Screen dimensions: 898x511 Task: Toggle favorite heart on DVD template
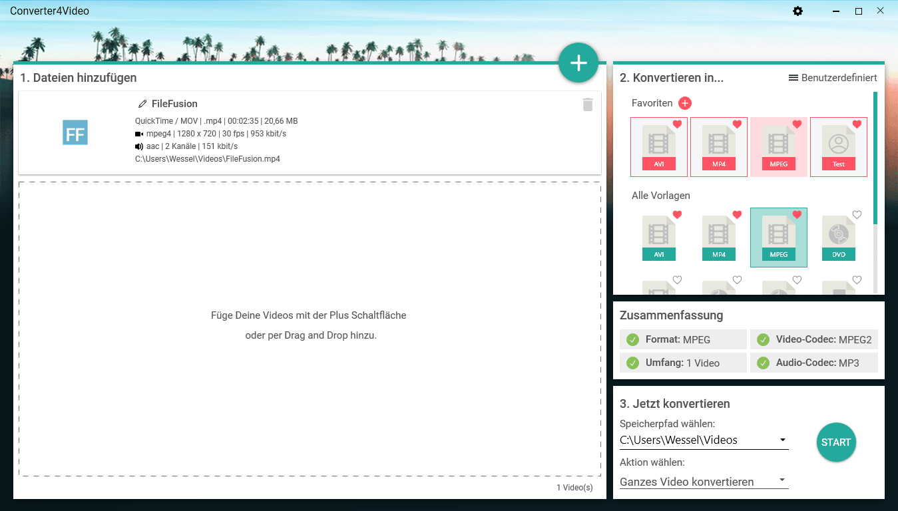point(857,215)
